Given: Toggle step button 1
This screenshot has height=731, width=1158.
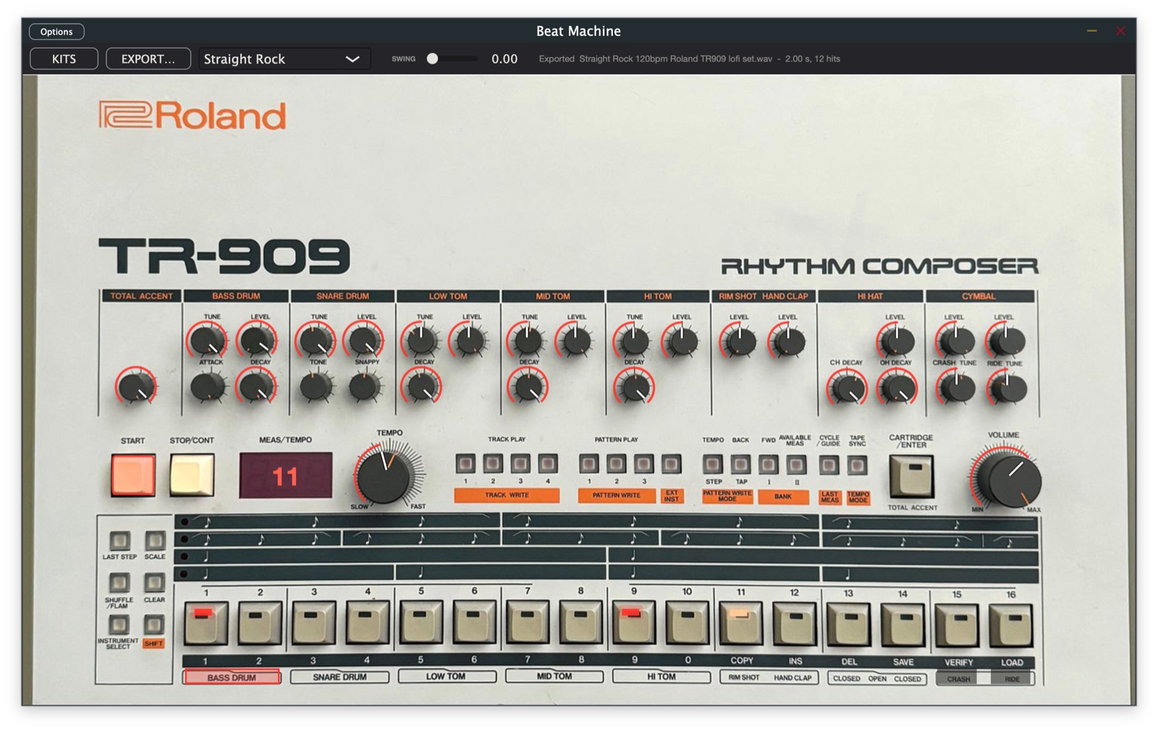Looking at the screenshot, I should coord(206,623).
